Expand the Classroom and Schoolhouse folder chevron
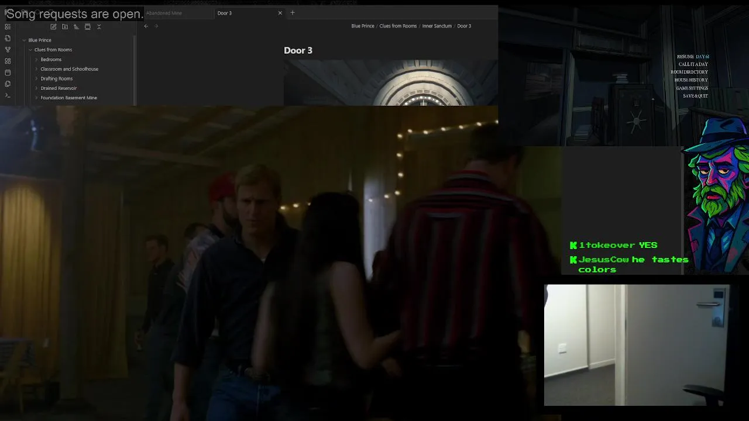The height and width of the screenshot is (421, 749). [x=36, y=69]
